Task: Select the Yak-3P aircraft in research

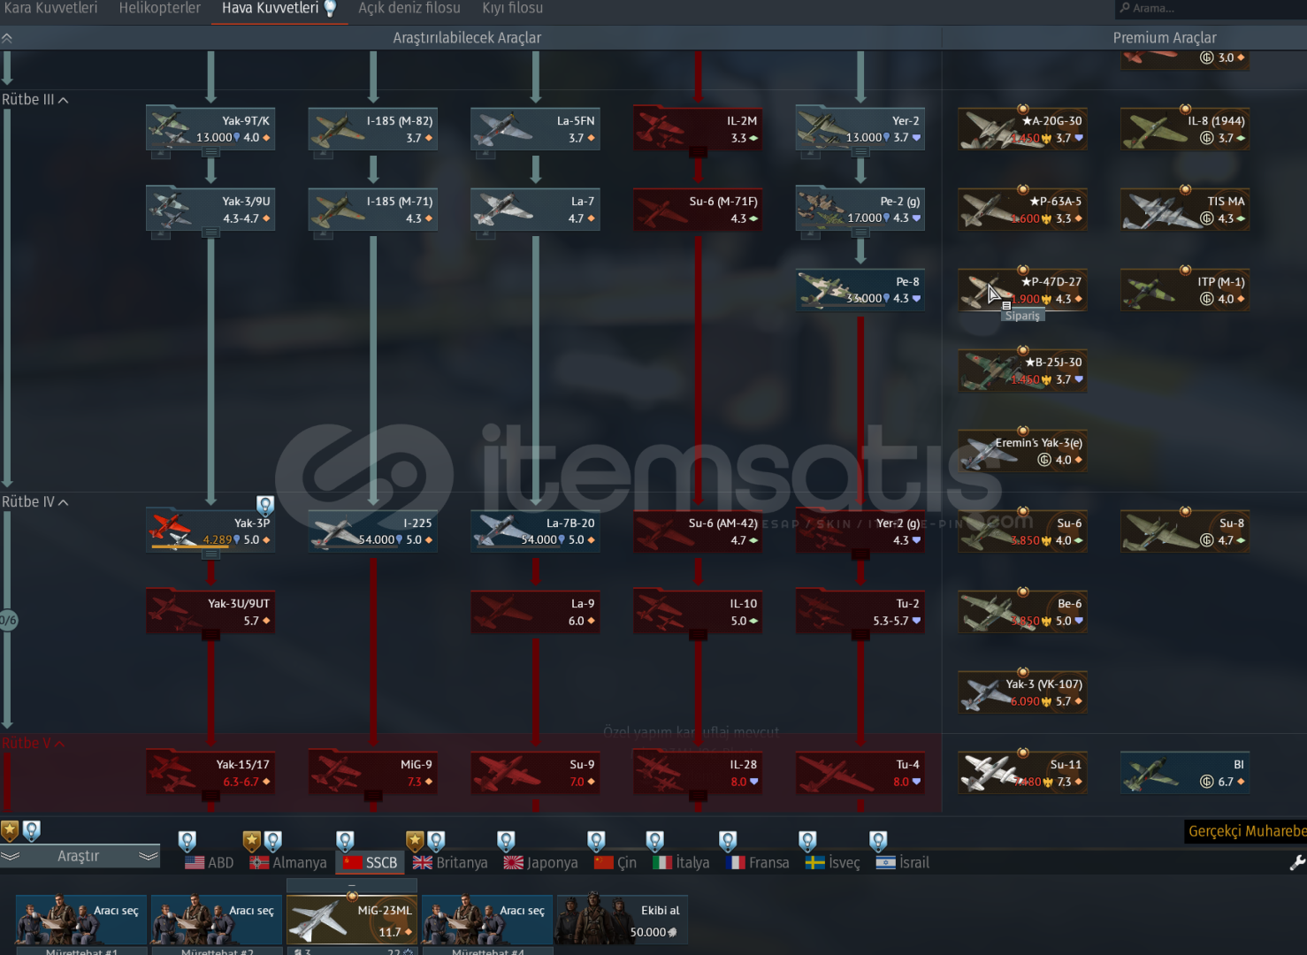Action: [x=210, y=531]
